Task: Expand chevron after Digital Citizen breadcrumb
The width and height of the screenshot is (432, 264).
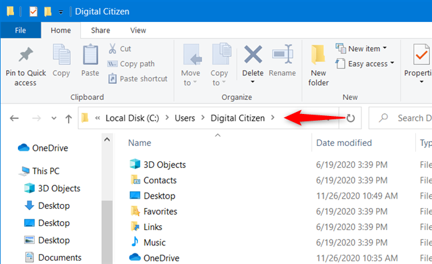Action: 273,118
